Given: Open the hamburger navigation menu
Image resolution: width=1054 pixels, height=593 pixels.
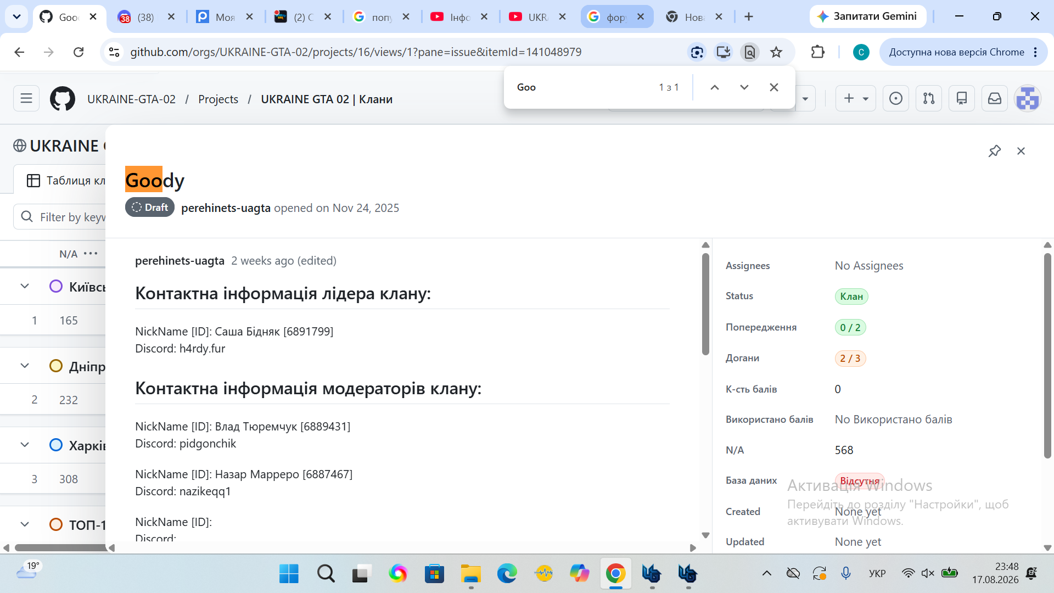Looking at the screenshot, I should 26,99.
